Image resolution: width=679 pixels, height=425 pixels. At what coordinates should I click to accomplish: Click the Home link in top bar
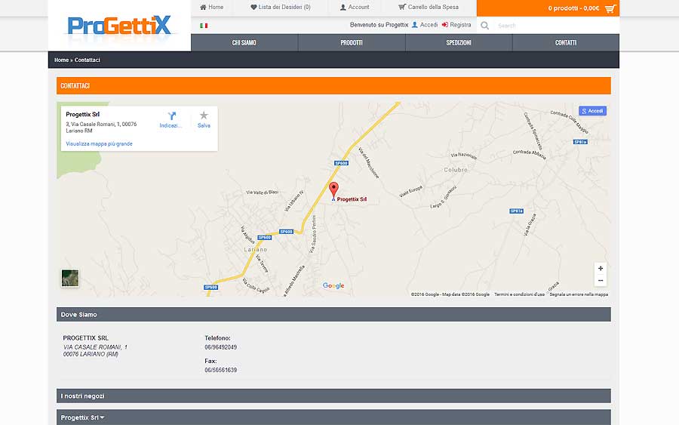(x=216, y=7)
